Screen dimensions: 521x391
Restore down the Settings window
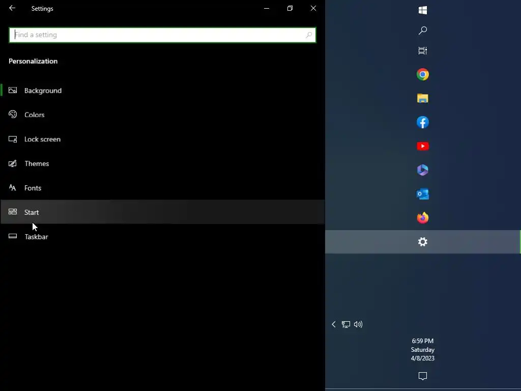[290, 8]
